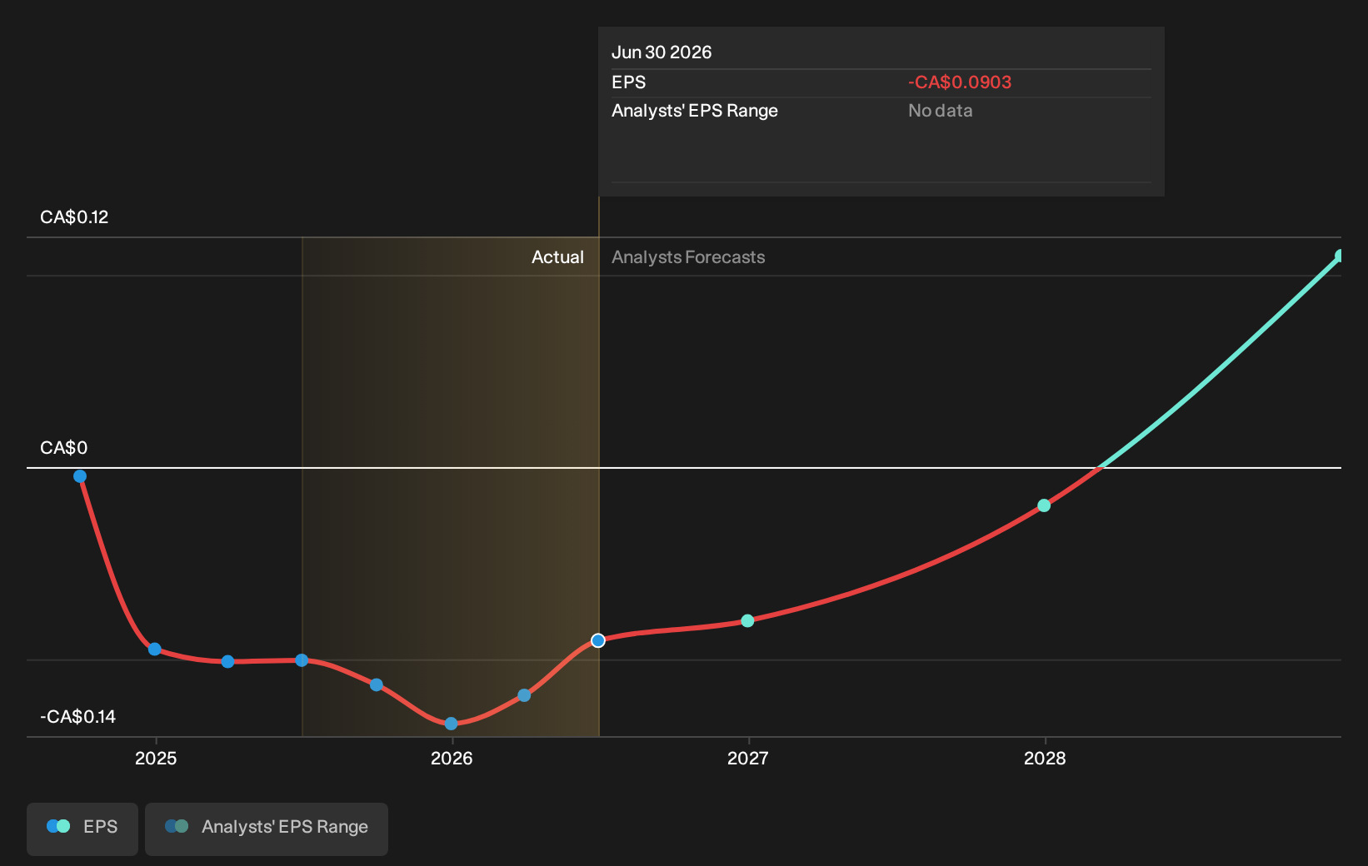Click the EPS point just after 2025
The height and width of the screenshot is (866, 1368).
click(x=227, y=661)
